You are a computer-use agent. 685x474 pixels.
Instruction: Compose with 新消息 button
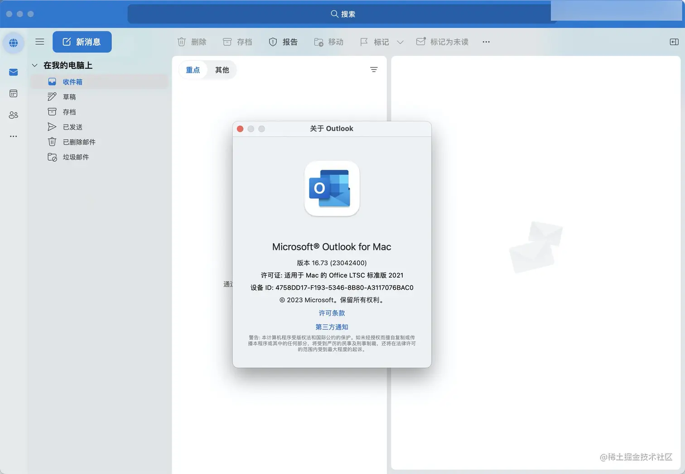pos(82,42)
